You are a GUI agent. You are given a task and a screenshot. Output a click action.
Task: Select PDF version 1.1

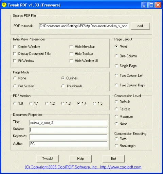coord(31,103)
